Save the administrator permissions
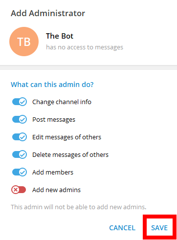177x240 pixels. click(159, 228)
